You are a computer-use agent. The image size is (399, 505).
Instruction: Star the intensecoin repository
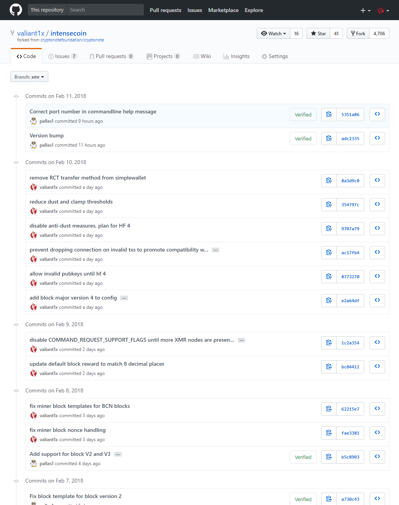[x=319, y=33]
